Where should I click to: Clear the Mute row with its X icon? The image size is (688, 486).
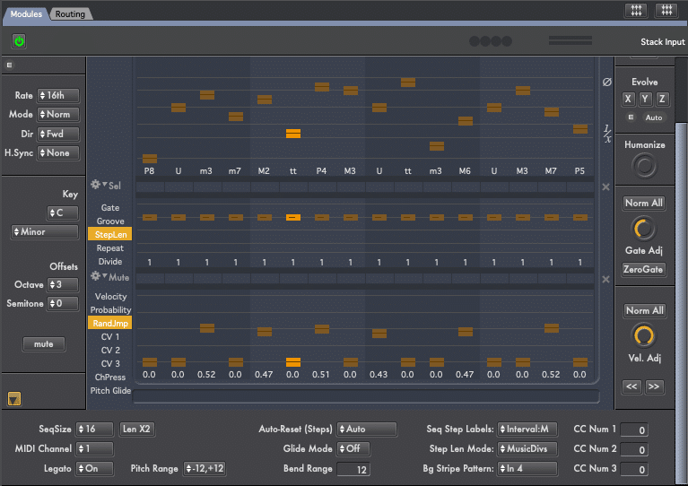pos(606,280)
